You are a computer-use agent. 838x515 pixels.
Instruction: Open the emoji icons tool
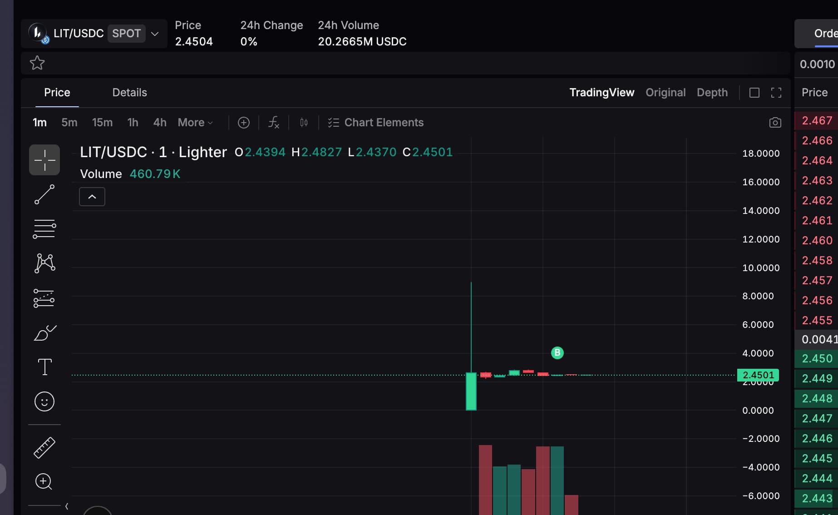44,401
